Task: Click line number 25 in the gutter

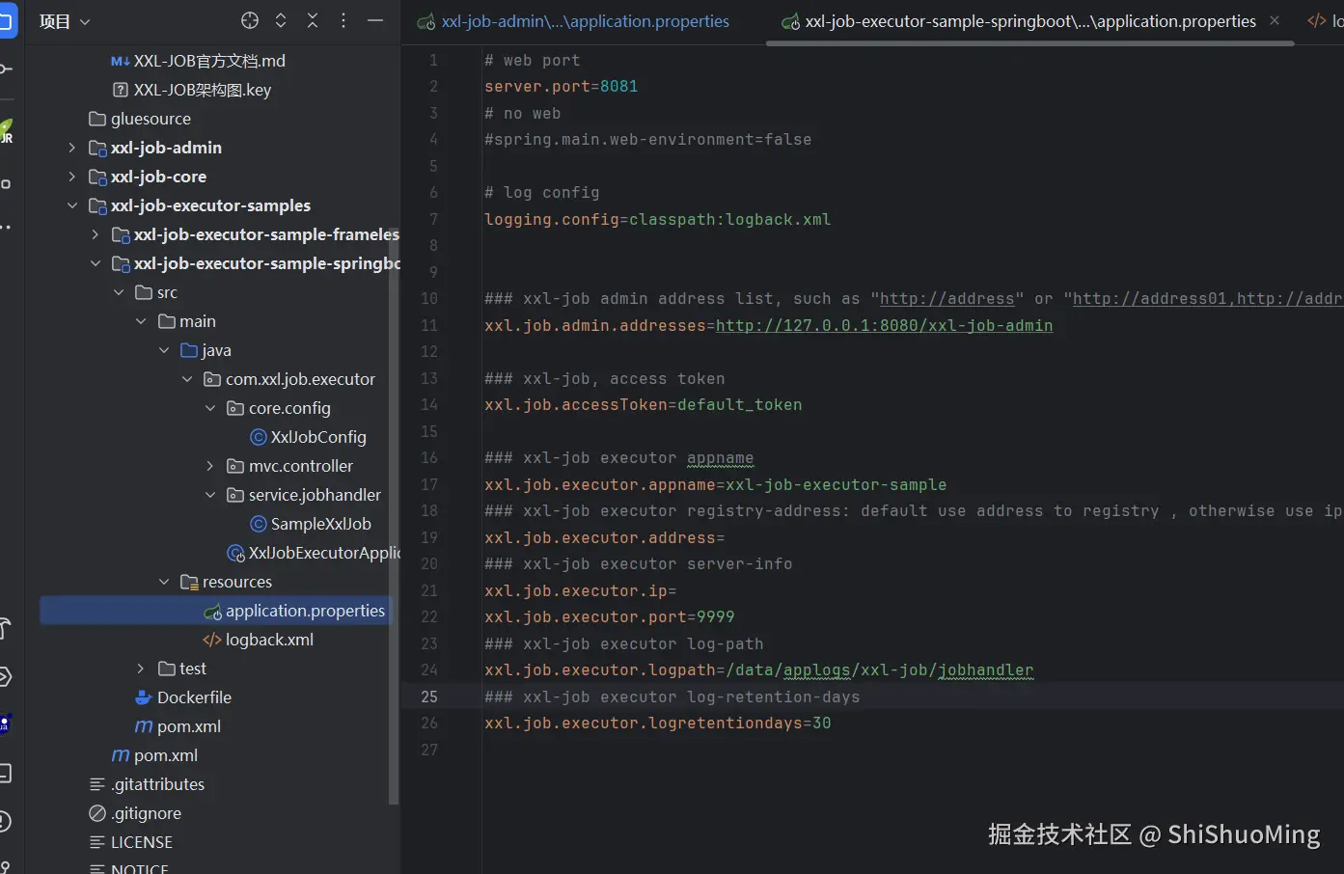Action: pos(429,696)
